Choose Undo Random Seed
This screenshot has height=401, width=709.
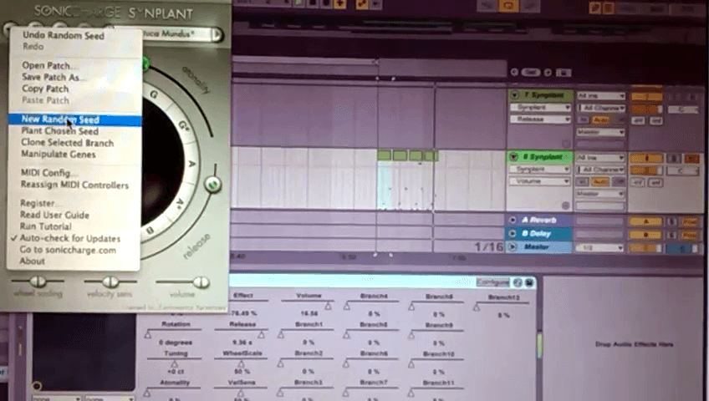coord(64,35)
